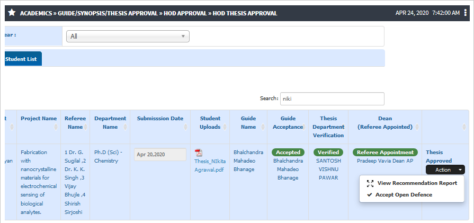This screenshot has height=223, width=474.
Task: Sort by Submission Date column arrows
Action: coord(186,127)
